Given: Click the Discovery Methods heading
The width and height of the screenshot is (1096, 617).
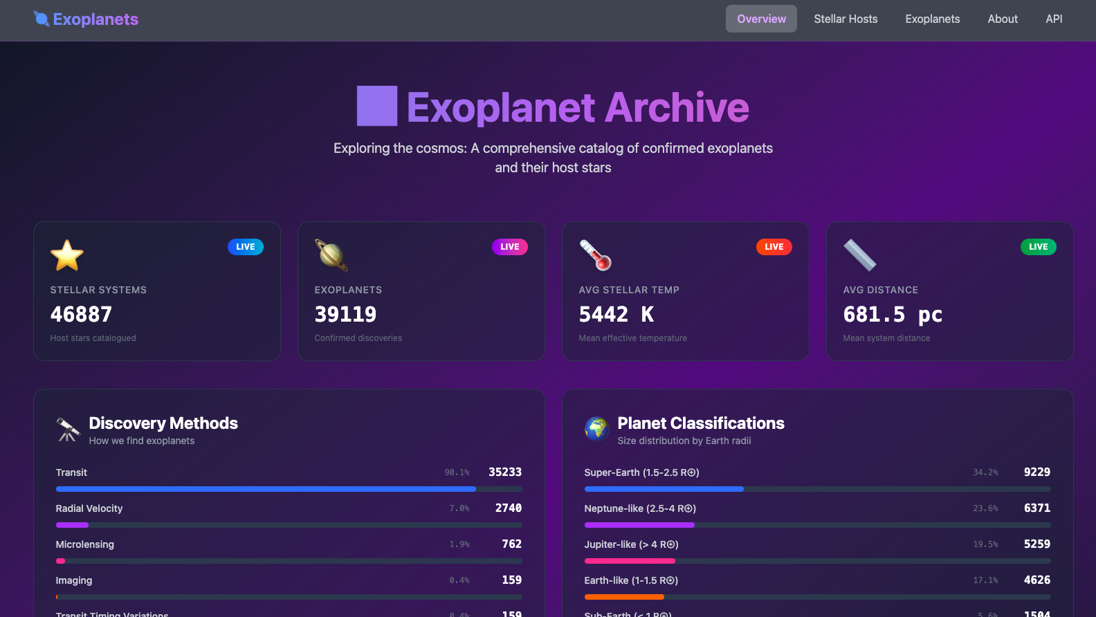Looking at the screenshot, I should (x=163, y=423).
